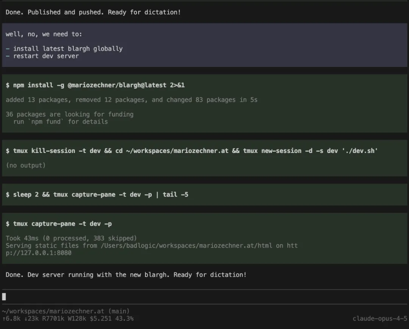
Task: Click the tmux capture-pane -t dev -p command
Action: 59,224
